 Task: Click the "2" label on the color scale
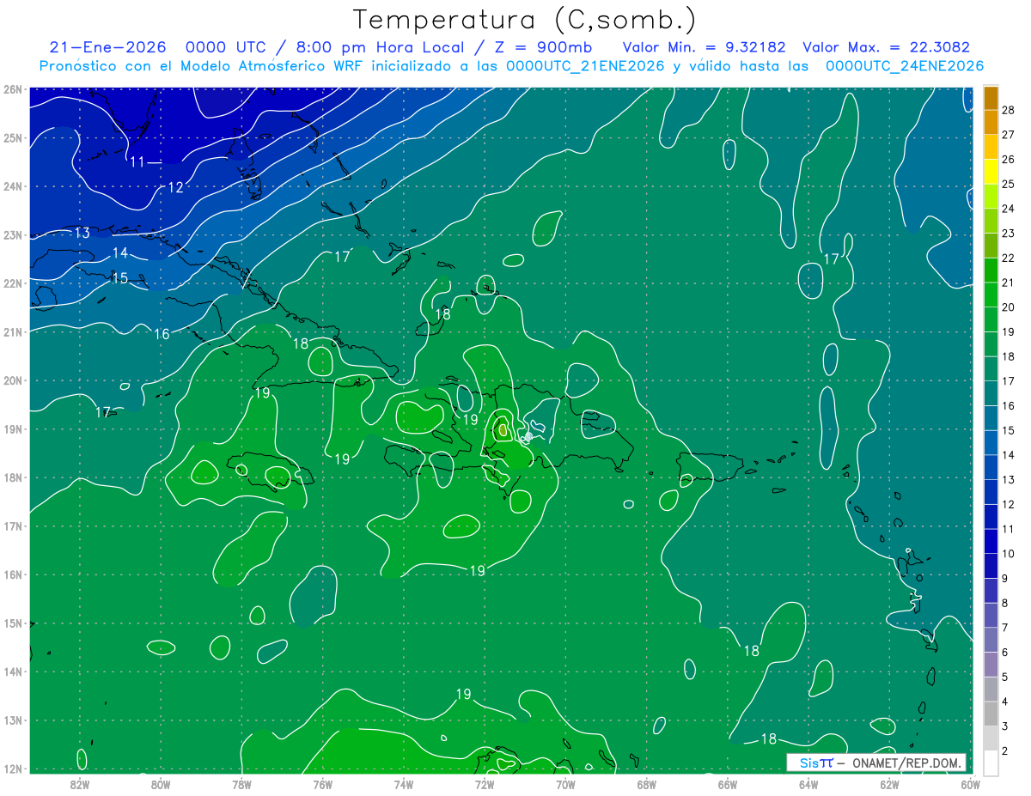coord(1005,750)
